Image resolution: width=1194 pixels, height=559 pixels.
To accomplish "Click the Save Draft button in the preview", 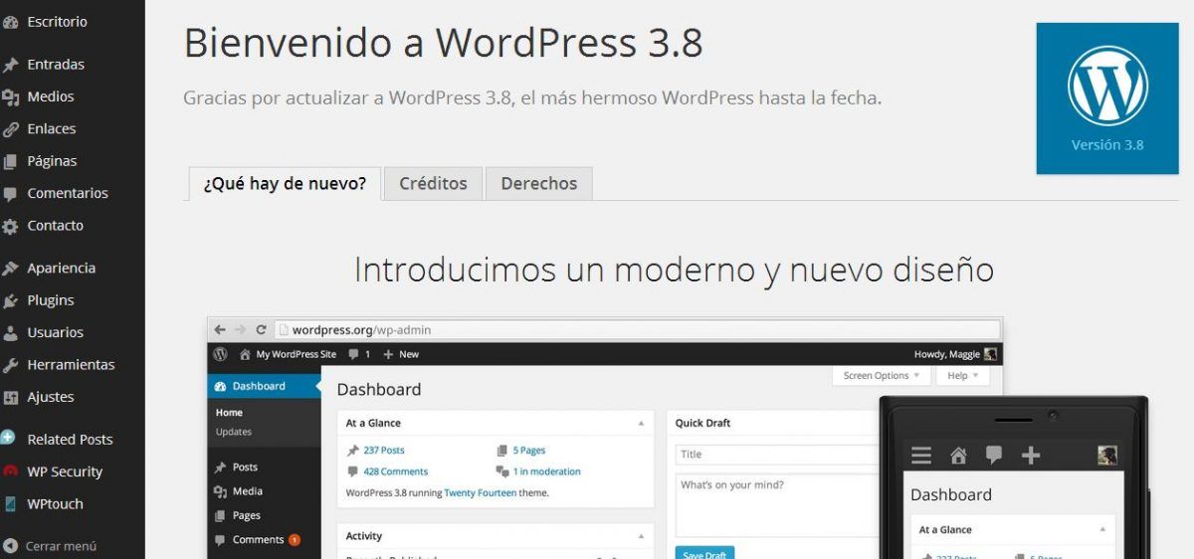I will 704,553.
